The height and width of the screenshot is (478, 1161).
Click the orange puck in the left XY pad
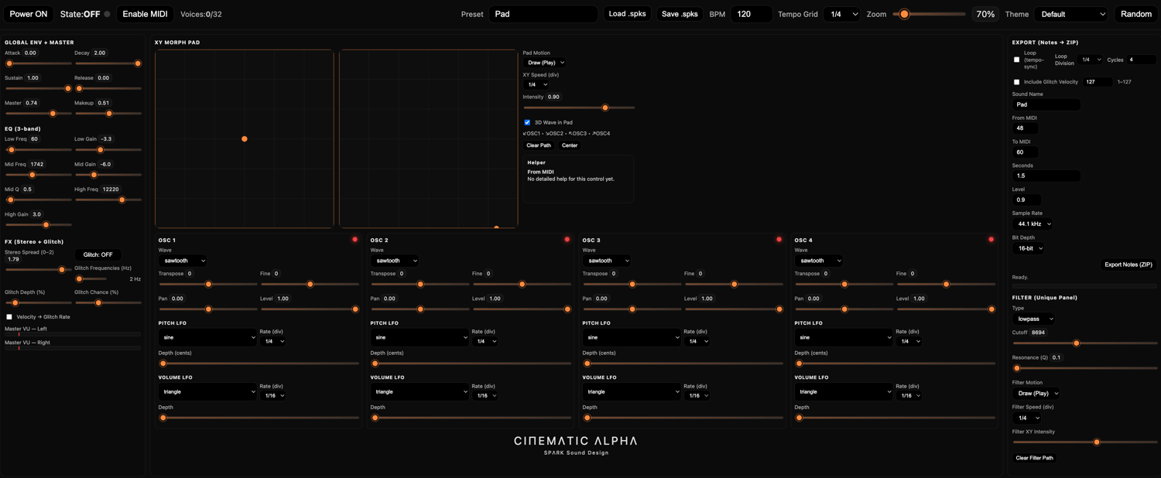tap(245, 139)
